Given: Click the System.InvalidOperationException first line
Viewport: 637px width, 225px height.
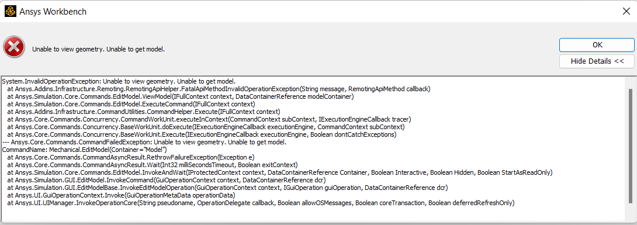Looking at the screenshot, I should pyautogui.click(x=119, y=81).
